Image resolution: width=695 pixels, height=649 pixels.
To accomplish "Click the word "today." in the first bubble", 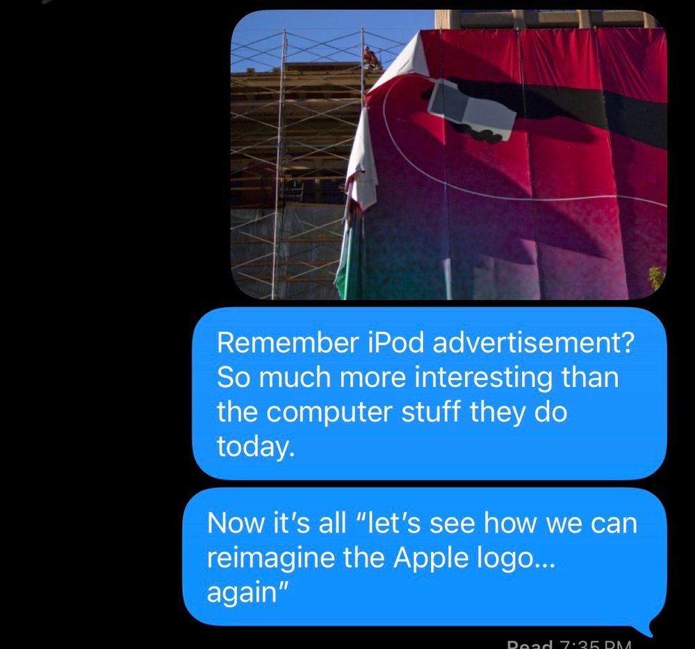I will click(255, 447).
